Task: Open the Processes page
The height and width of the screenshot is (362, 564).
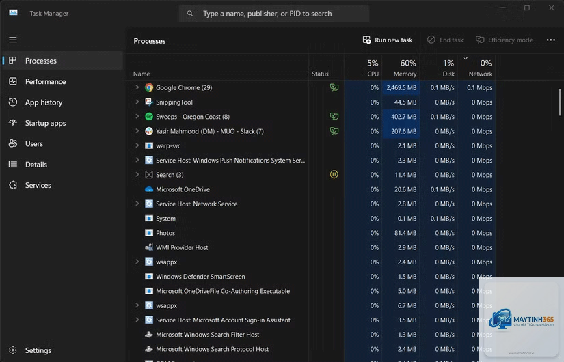Action: point(63,60)
